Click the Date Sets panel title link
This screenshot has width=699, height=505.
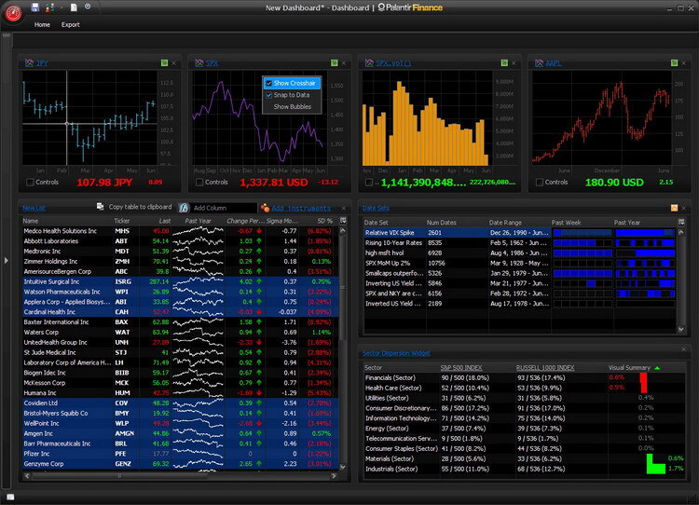tap(376, 208)
